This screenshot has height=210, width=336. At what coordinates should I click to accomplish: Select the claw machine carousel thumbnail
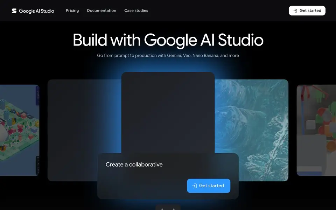coord(316,130)
